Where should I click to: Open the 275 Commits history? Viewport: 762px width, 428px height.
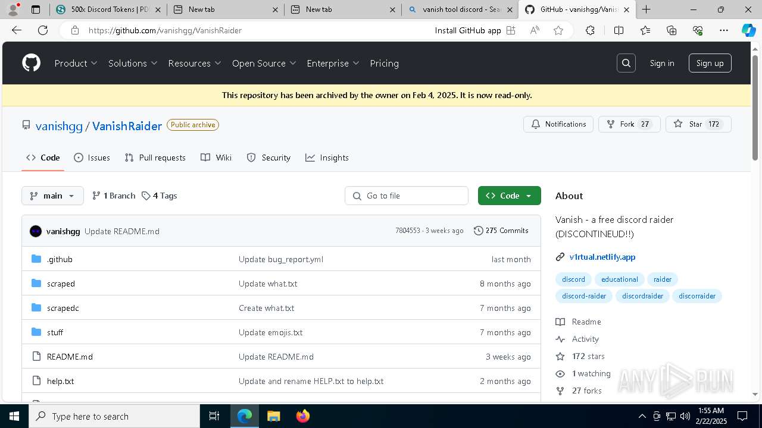(x=501, y=231)
